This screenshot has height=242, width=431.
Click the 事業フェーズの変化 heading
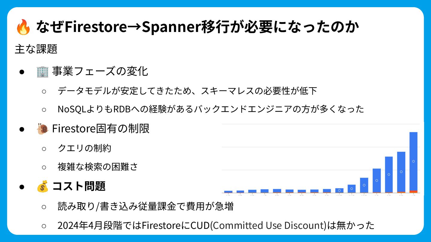coord(100,72)
